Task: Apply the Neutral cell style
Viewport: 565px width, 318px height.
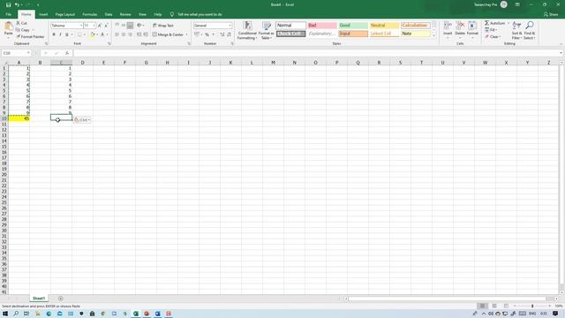Action: [x=384, y=26]
